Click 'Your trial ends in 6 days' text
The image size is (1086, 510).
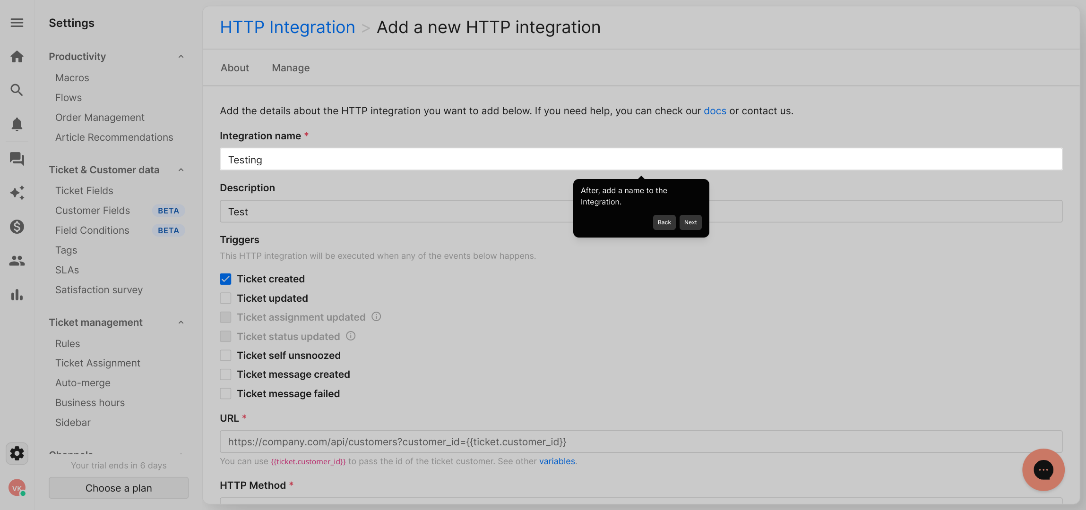coord(119,466)
